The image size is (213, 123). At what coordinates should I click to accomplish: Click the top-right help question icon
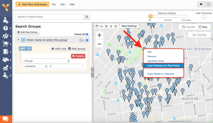point(208,4)
